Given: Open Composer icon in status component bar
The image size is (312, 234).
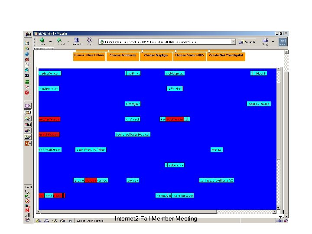Looking at the screenshot, I should pos(55,221).
